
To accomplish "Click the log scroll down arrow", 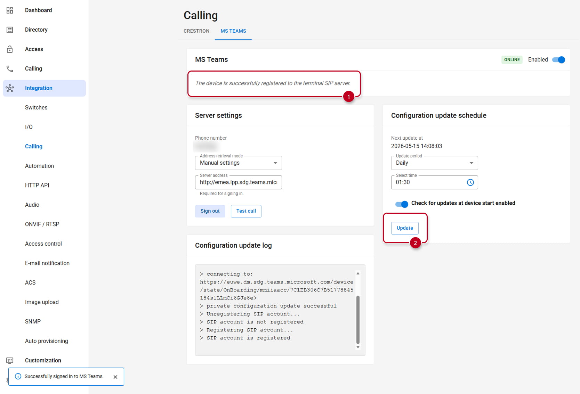I will tap(358, 347).
